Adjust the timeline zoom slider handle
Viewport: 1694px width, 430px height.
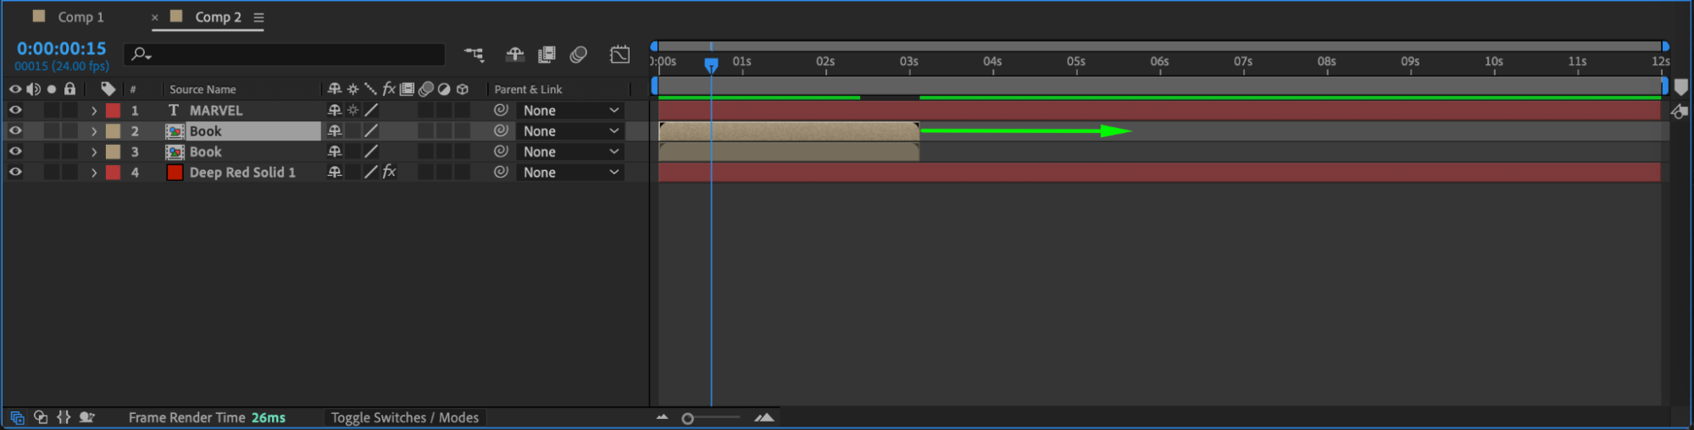(687, 418)
